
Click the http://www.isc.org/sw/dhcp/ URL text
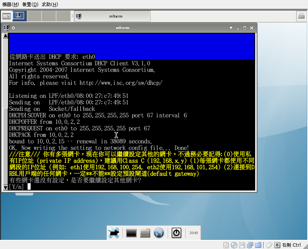point(121,83)
